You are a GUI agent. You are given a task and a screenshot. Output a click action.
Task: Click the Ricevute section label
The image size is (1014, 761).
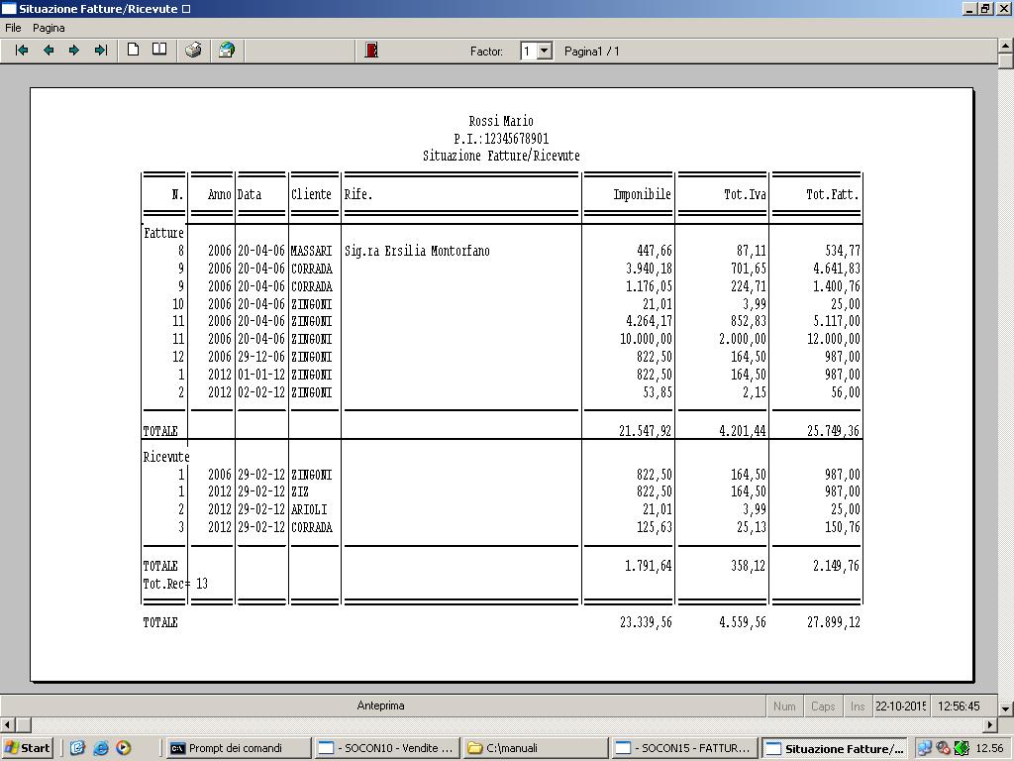pyautogui.click(x=166, y=457)
